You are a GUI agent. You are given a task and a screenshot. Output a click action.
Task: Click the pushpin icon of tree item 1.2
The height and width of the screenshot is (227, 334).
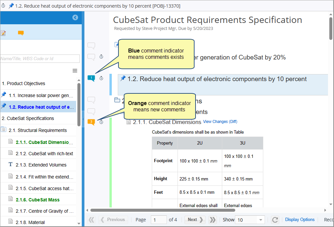4,106
